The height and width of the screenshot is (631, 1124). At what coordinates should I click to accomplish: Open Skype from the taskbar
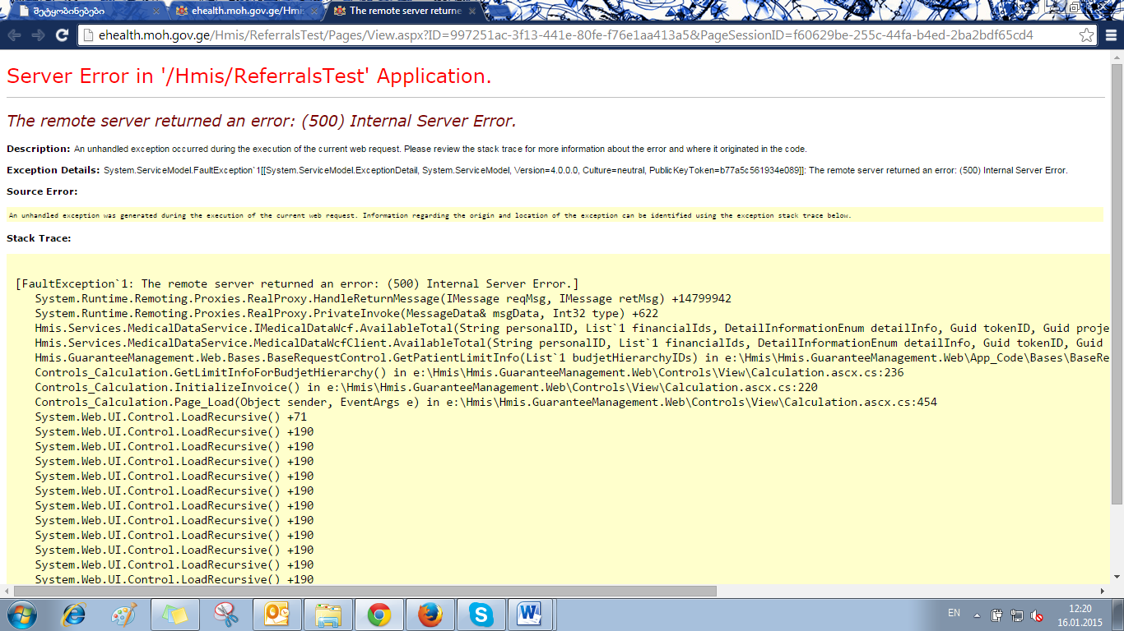click(481, 614)
